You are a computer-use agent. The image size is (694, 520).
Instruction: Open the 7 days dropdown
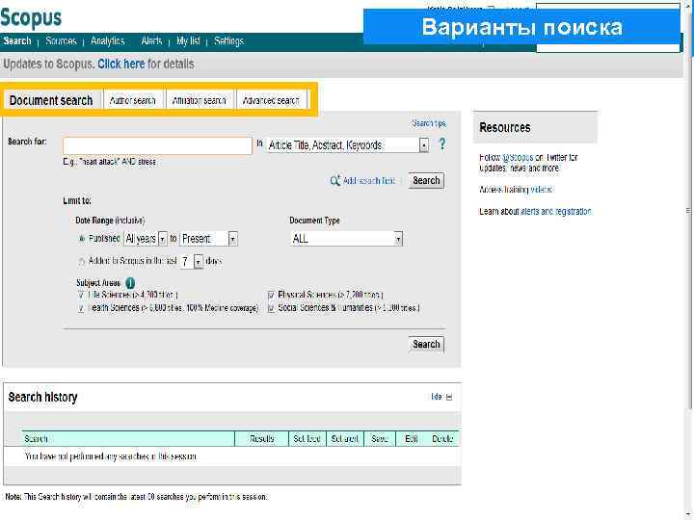pyautogui.click(x=192, y=261)
